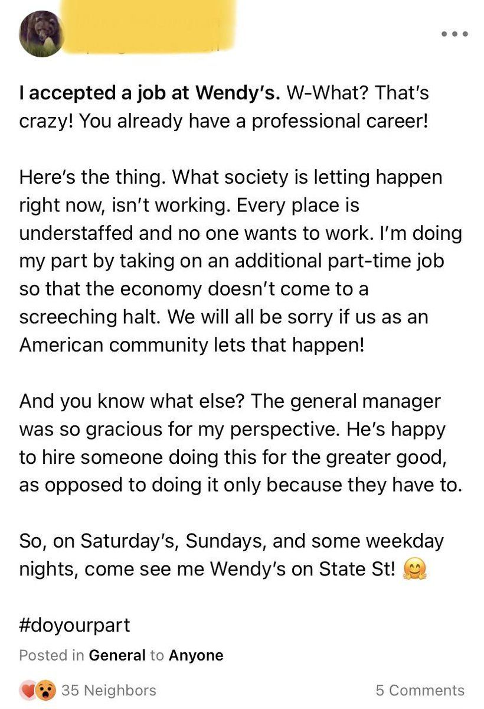The height and width of the screenshot is (709, 484).
Task: Open the bear profile avatar
Action: coord(41,34)
